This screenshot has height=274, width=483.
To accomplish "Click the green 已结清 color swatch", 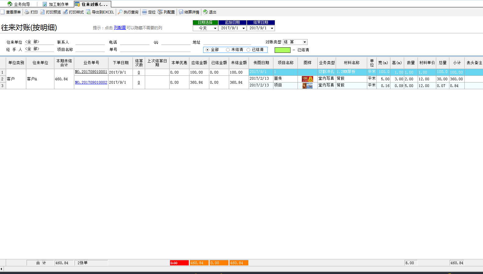I will click(x=282, y=50).
